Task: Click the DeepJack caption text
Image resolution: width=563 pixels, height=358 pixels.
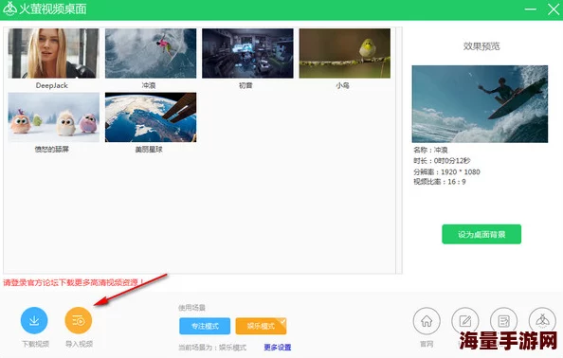Action: coord(52,85)
